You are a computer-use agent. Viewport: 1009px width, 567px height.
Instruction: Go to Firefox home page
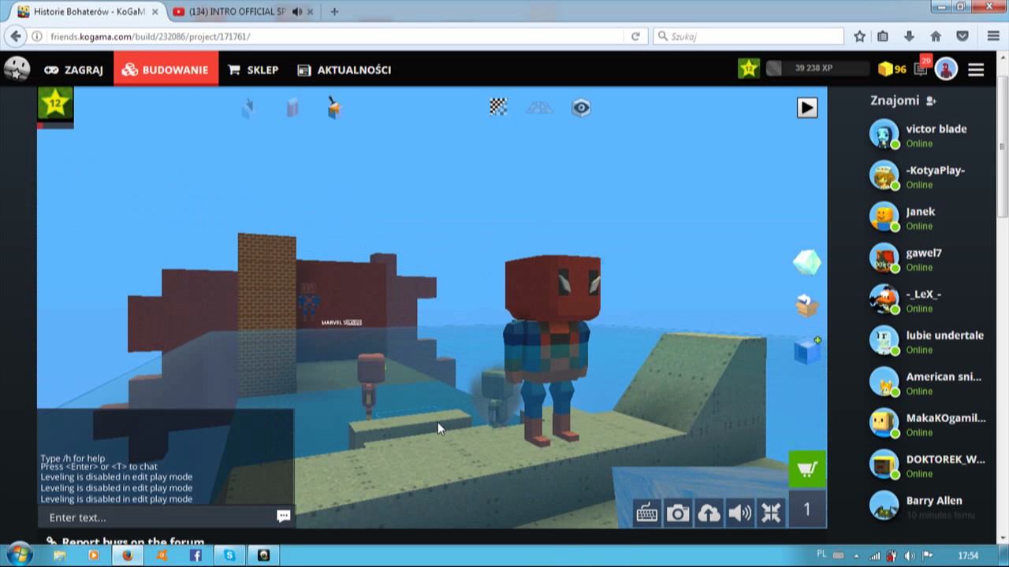click(x=936, y=36)
